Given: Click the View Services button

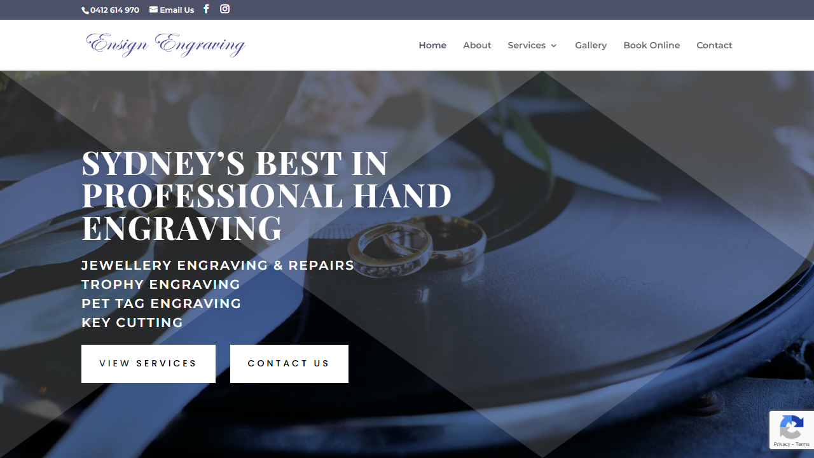Looking at the screenshot, I should click(x=148, y=364).
